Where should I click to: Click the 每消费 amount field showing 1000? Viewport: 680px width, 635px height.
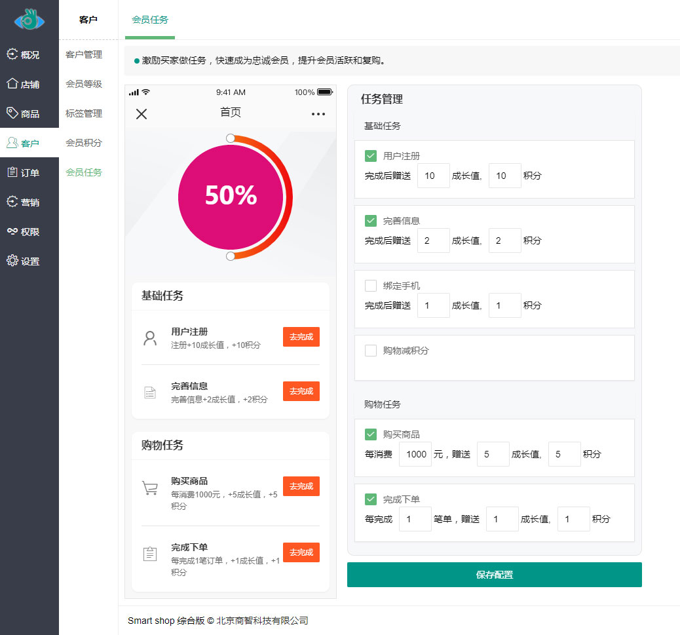pos(415,454)
